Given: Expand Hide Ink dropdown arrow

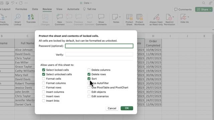Looking at the screenshot, I should coord(188,17).
